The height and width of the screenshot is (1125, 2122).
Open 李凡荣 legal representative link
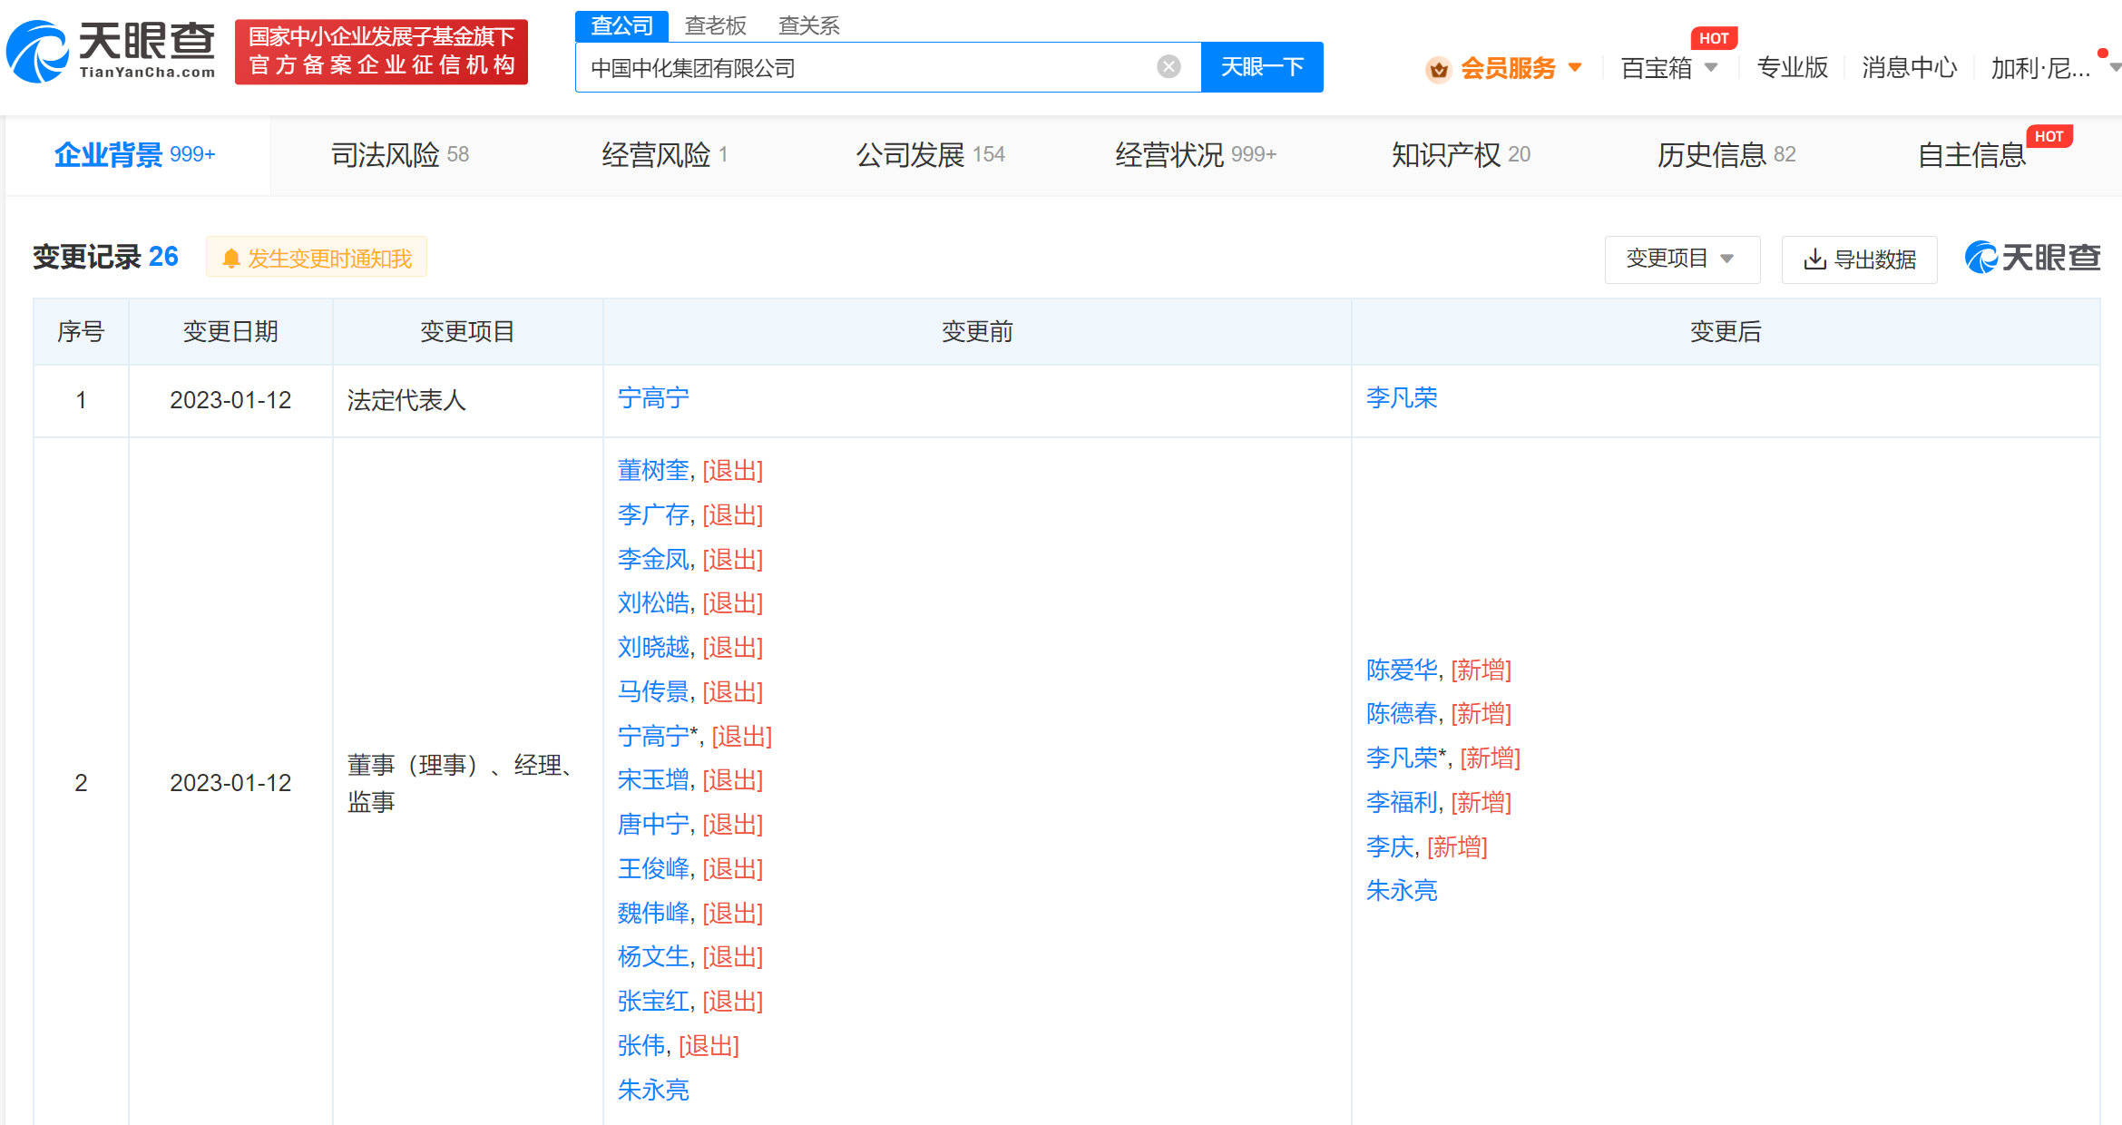pyautogui.click(x=1402, y=398)
